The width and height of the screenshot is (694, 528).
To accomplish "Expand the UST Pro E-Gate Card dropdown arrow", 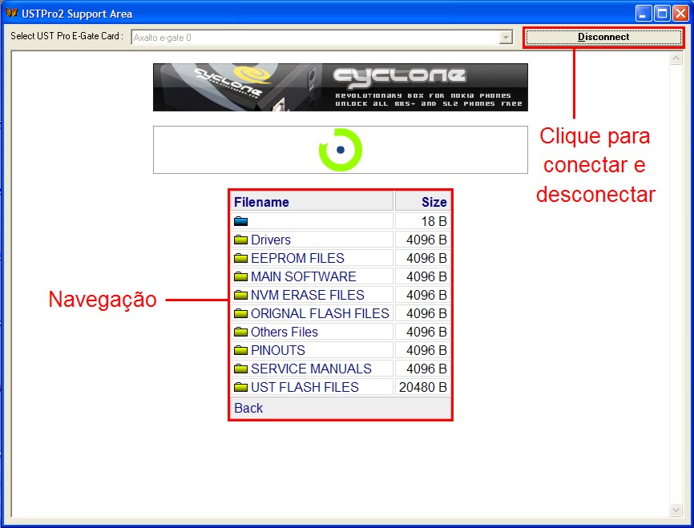I will 505,37.
